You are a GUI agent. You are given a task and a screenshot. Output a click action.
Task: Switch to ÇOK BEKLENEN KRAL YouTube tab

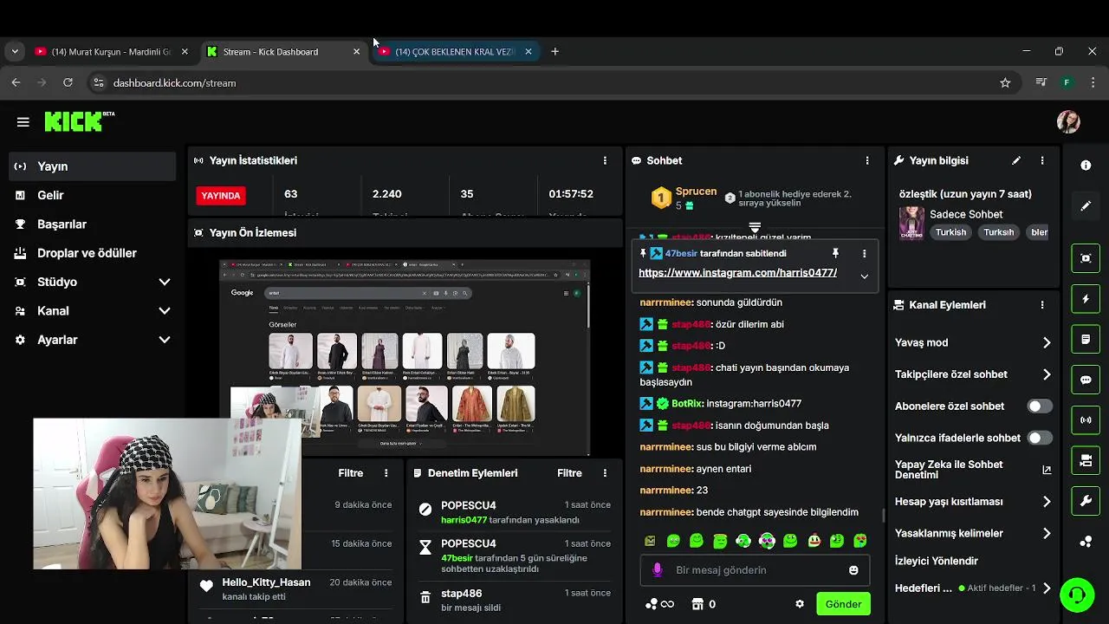456,51
